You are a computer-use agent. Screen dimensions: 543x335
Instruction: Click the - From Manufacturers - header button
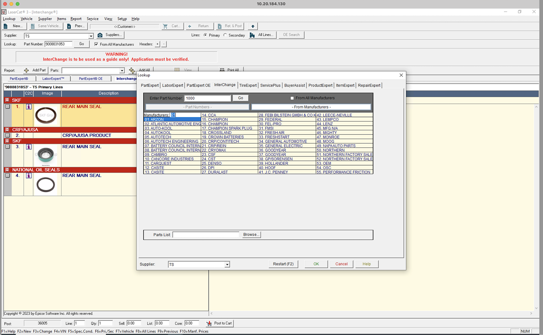pyautogui.click(x=311, y=107)
